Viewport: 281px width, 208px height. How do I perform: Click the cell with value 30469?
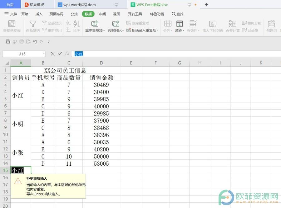101,85
